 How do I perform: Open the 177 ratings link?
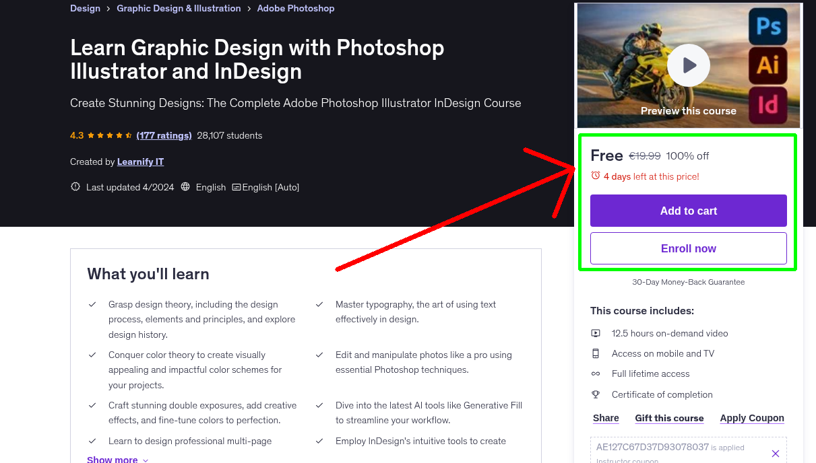tap(164, 135)
